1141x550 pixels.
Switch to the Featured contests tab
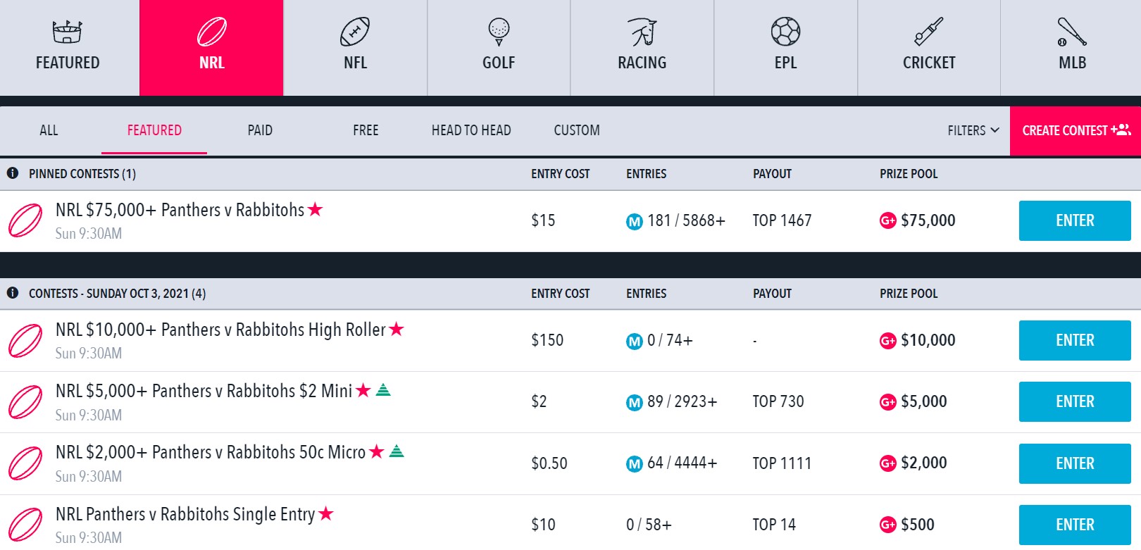pyautogui.click(x=154, y=130)
